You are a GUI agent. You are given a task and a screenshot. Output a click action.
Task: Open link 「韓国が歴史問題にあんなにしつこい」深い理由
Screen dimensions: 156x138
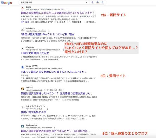coord(48,34)
